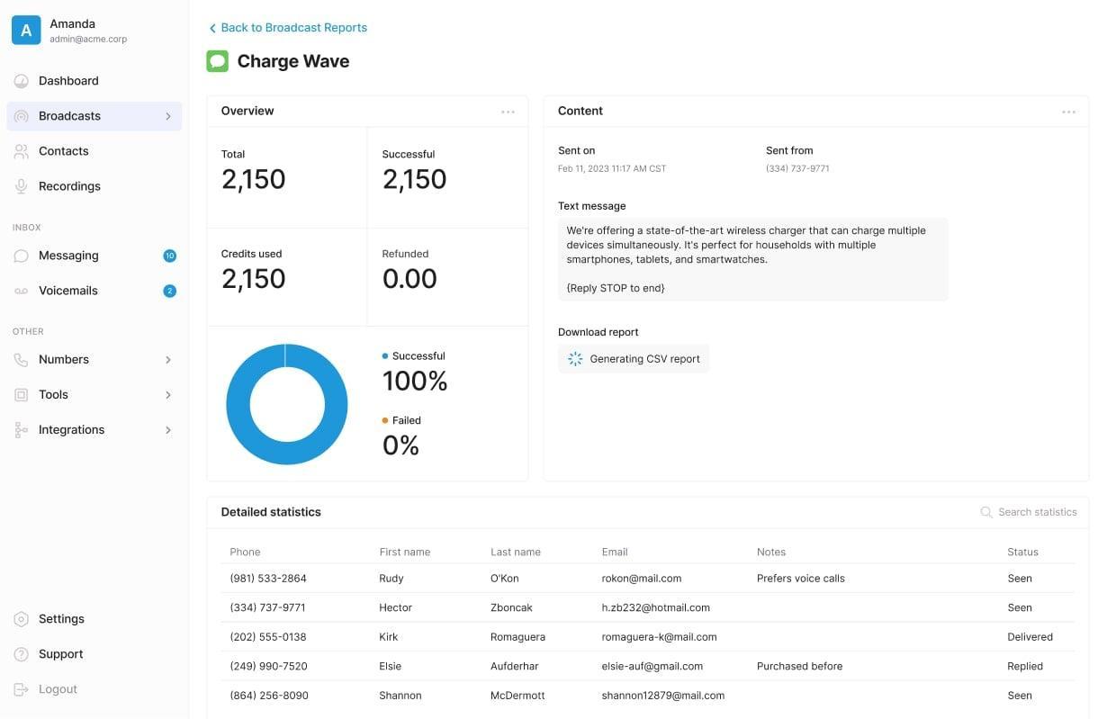Expand the Broadcasts submenu chevron

[168, 116]
